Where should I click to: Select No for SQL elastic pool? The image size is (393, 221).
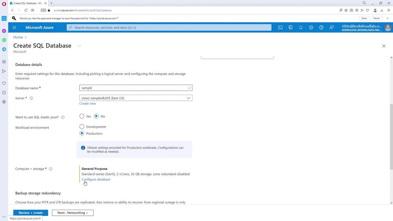[x=96, y=116]
